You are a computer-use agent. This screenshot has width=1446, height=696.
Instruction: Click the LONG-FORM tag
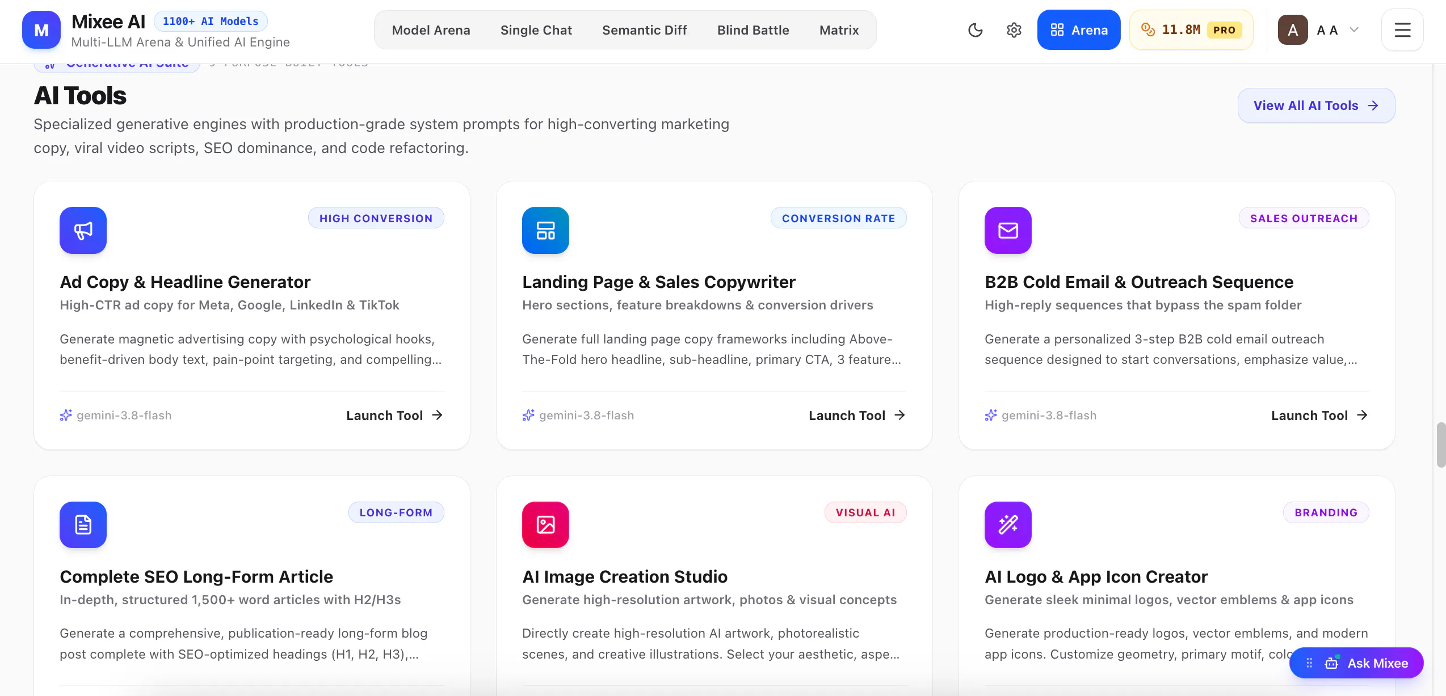coord(396,512)
